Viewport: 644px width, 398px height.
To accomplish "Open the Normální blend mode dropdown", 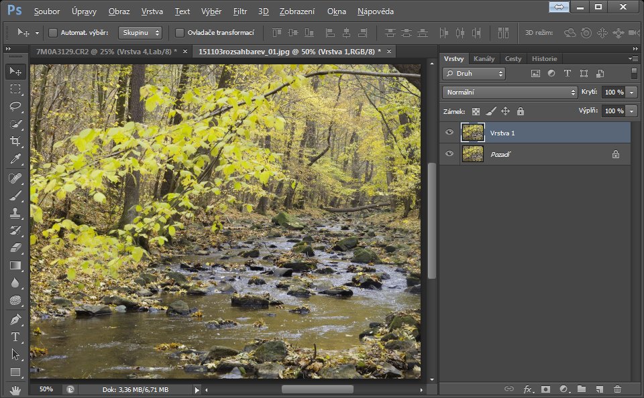I will (x=510, y=92).
